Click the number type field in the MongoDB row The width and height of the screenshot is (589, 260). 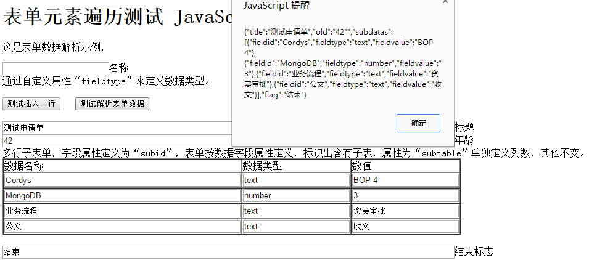pos(297,195)
